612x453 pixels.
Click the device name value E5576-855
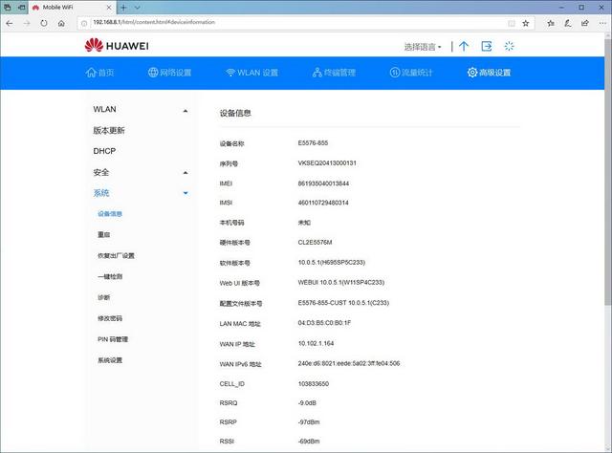coord(313,143)
